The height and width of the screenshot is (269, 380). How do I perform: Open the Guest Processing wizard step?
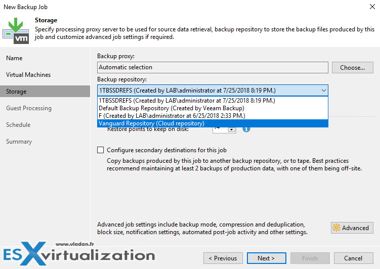pos(29,108)
